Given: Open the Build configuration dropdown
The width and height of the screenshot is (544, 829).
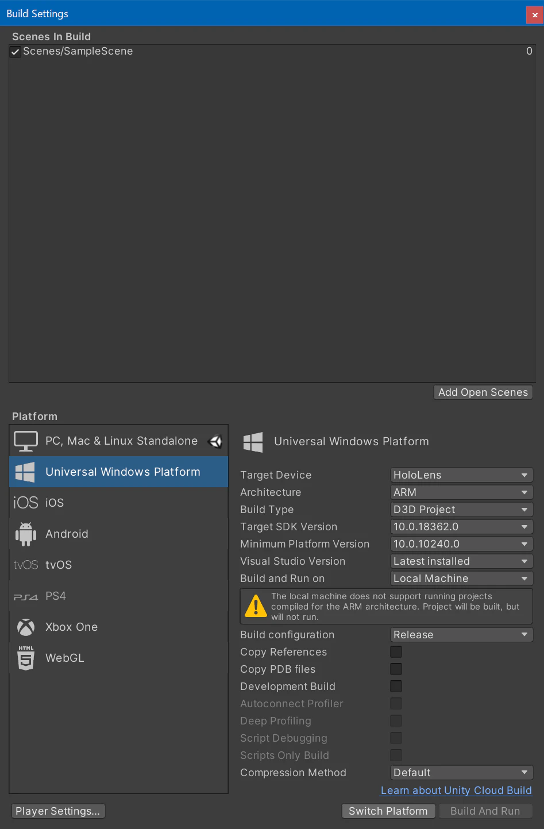Looking at the screenshot, I should (x=462, y=635).
